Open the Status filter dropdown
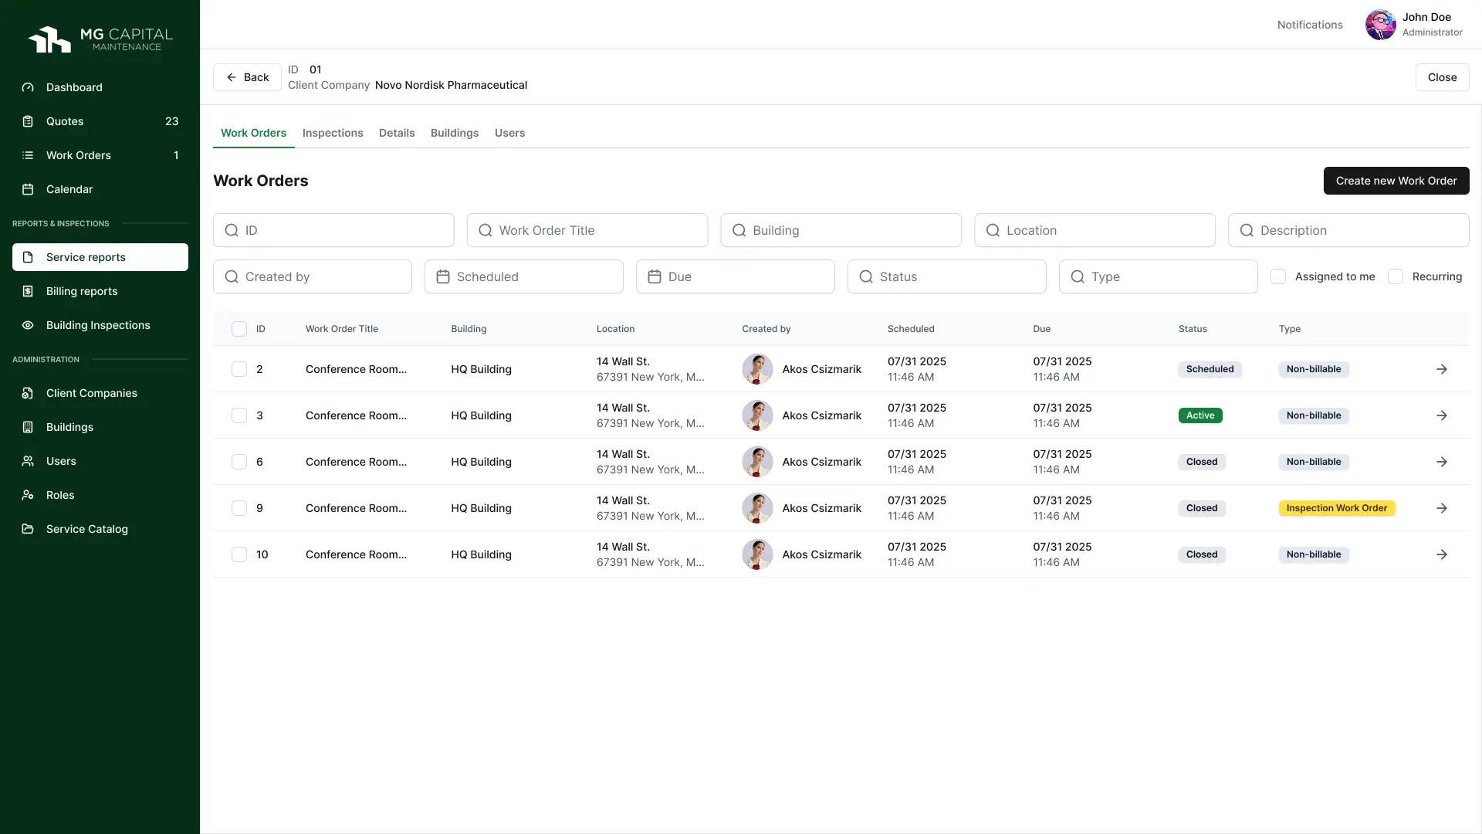1482x834 pixels. [946, 276]
